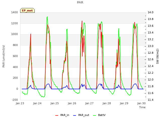Click the Jan 26 x-axis tick label
161x120 pixels.
coord(72,103)
